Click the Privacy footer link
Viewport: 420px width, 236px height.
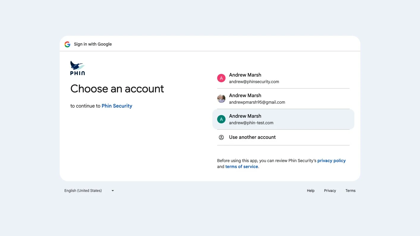[330, 191]
